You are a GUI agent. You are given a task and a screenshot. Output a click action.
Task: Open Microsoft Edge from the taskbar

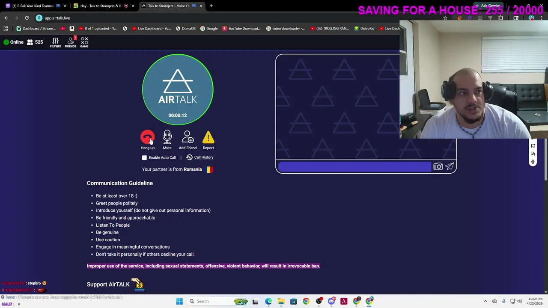[268, 301]
